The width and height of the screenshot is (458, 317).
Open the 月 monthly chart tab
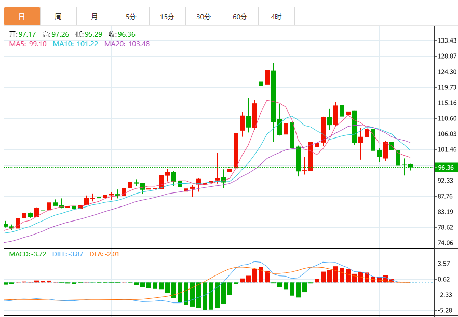(x=94, y=17)
